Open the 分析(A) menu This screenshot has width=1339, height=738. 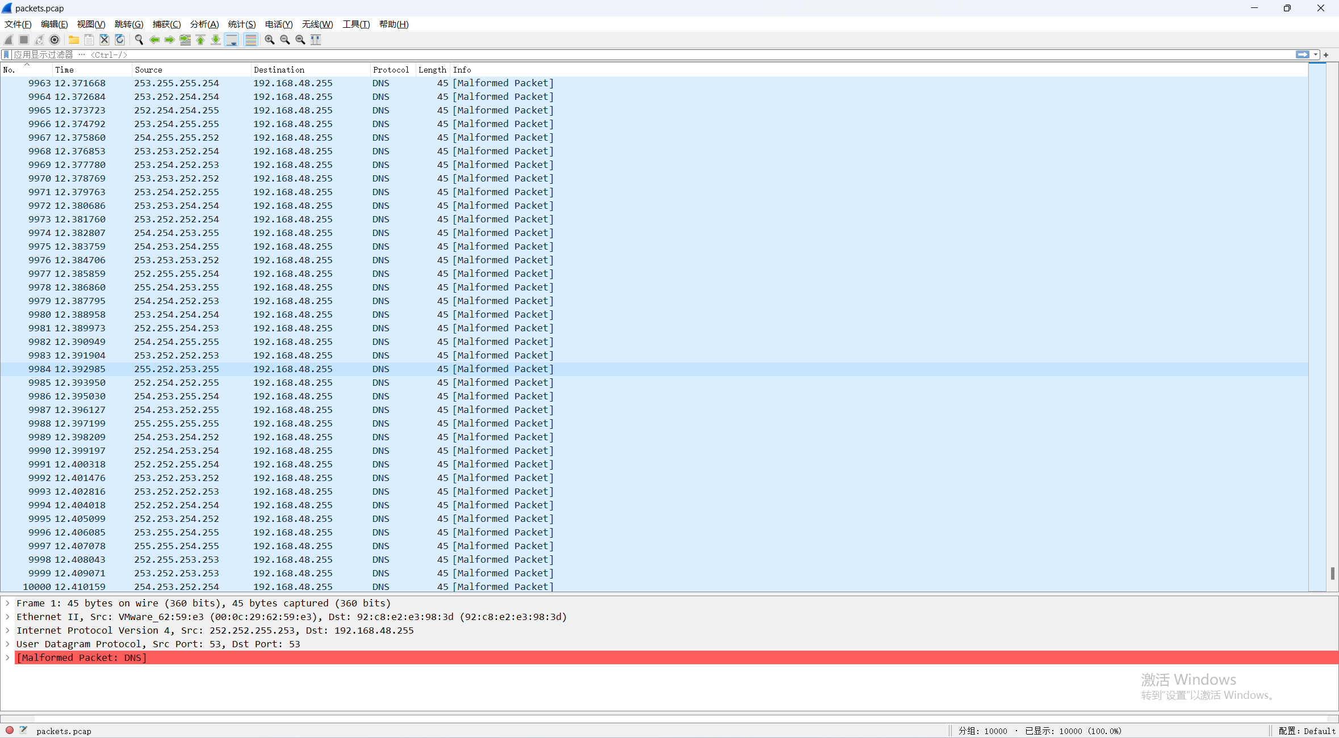point(204,24)
